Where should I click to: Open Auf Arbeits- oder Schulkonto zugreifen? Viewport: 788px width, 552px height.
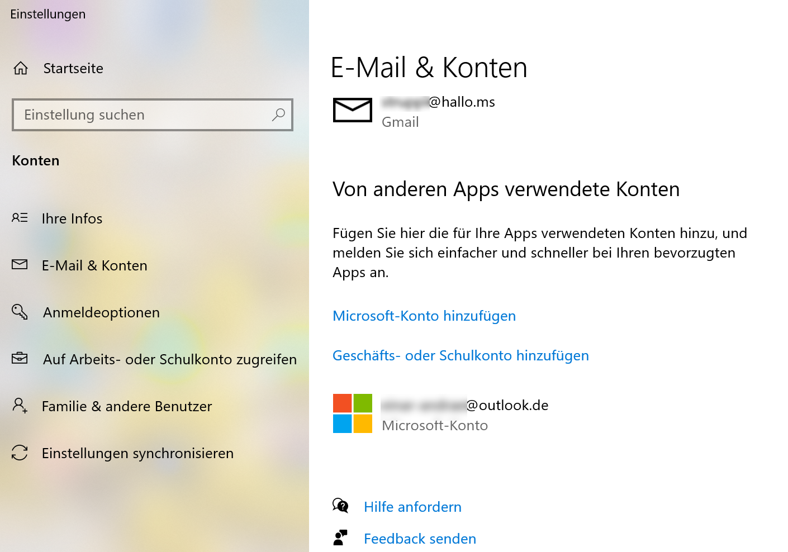[170, 359]
